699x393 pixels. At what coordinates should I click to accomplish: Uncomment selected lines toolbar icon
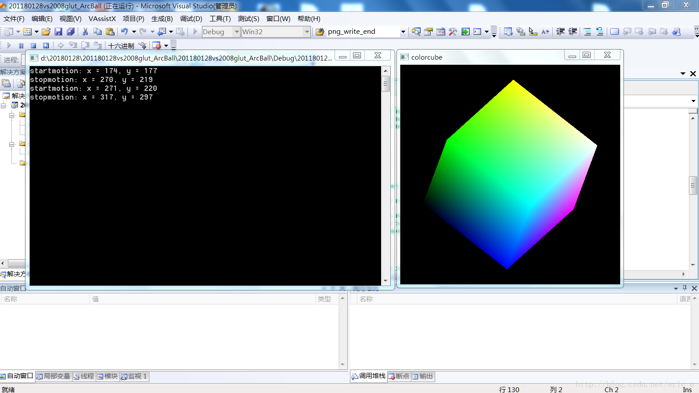(600, 32)
